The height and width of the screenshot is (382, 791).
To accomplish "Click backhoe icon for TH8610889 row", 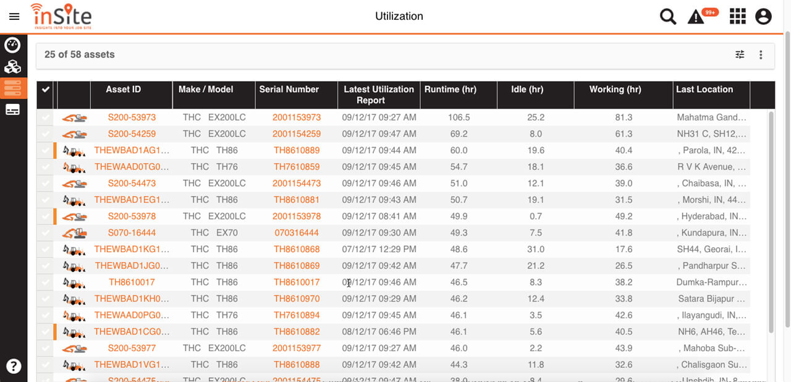I will (x=74, y=151).
